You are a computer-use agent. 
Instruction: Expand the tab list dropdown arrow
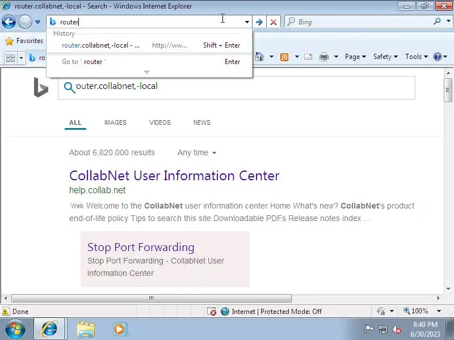(x=21, y=58)
